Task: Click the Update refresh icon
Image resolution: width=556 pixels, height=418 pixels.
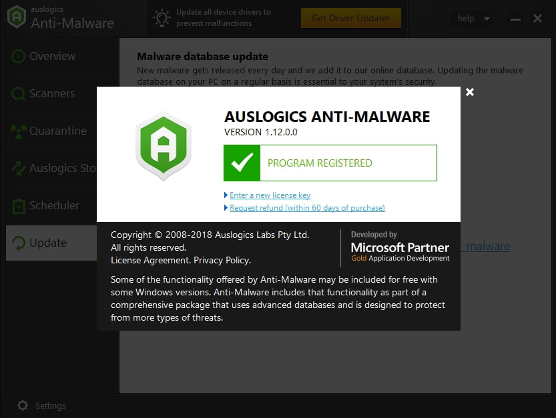Action: coord(19,243)
